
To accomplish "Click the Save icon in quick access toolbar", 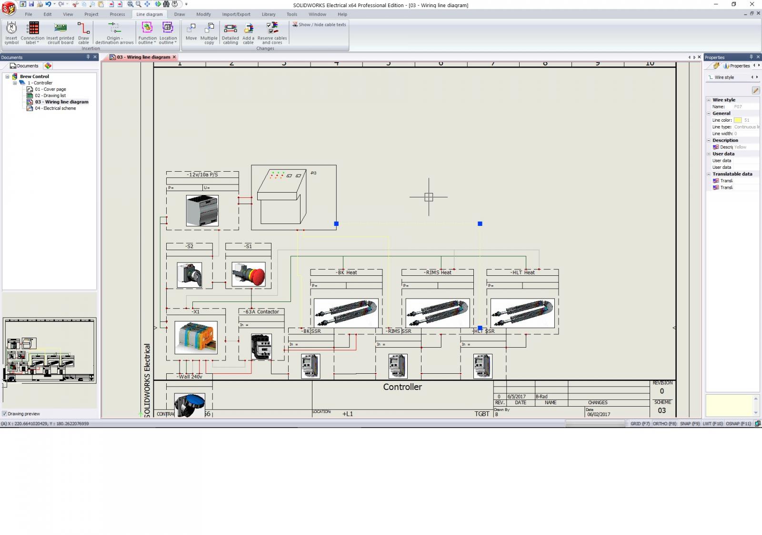I will click(x=31, y=4).
